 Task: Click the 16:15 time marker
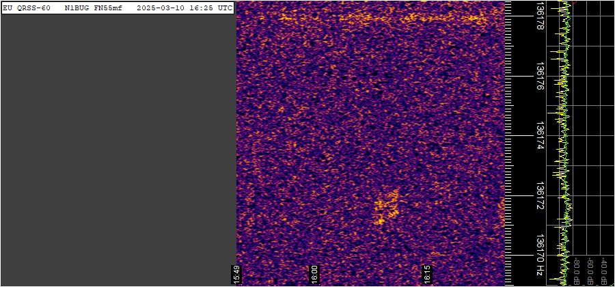pos(426,273)
